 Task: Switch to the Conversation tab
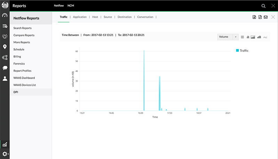coord(145,17)
